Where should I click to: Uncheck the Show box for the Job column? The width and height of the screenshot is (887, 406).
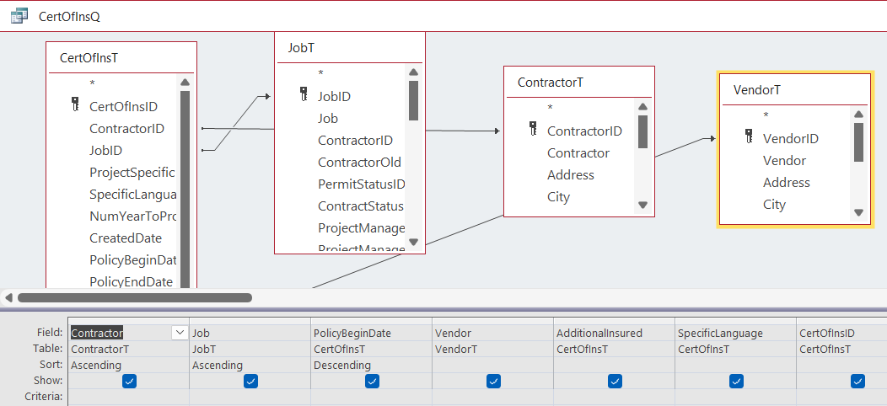[250, 382]
